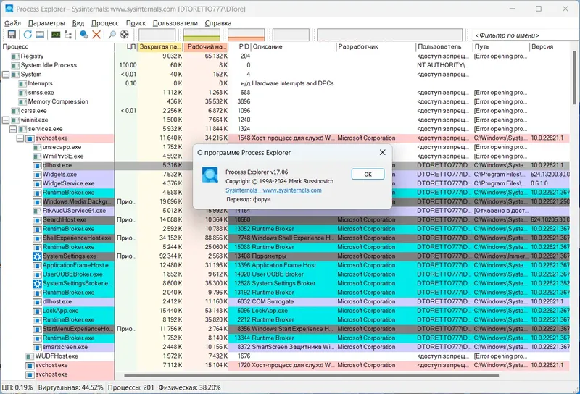Sort by the Пользователь column header

click(444, 46)
